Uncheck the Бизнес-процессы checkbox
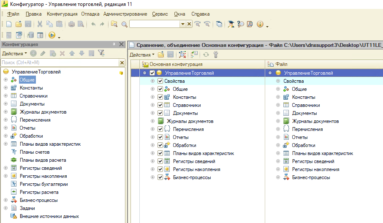The width and height of the screenshot is (383, 223). click(x=160, y=177)
